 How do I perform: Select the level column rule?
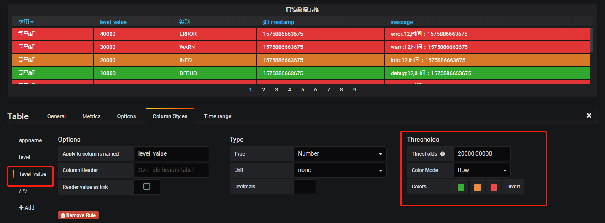pyautogui.click(x=25, y=157)
